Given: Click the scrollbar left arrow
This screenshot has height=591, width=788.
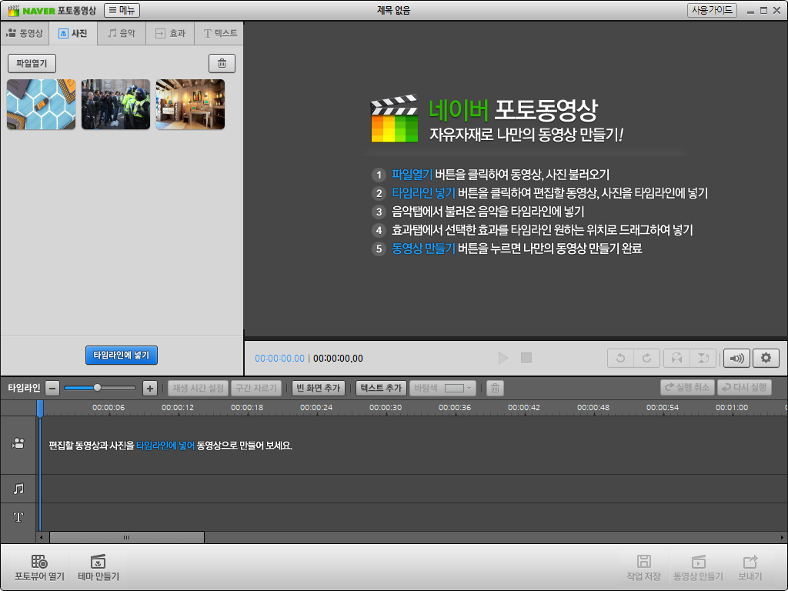Looking at the screenshot, I should [x=42, y=537].
